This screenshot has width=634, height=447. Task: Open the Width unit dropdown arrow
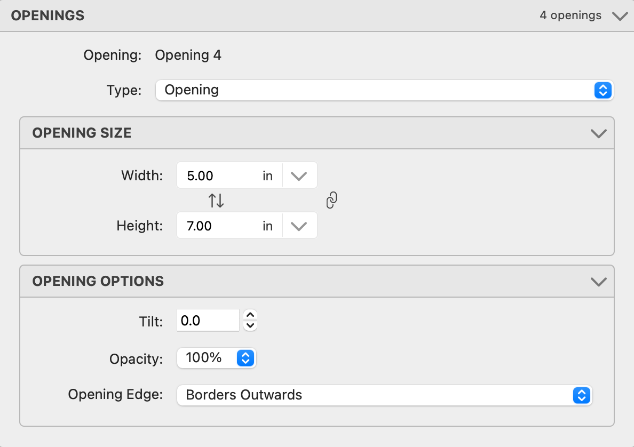tap(299, 175)
